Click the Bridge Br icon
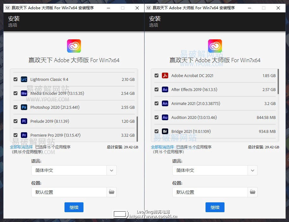 point(165,131)
